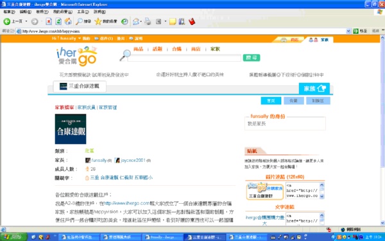The image size is (385, 241).
Task: Open the 我的最愛 (A) menu
Action: pyautogui.click(x=63, y=12)
